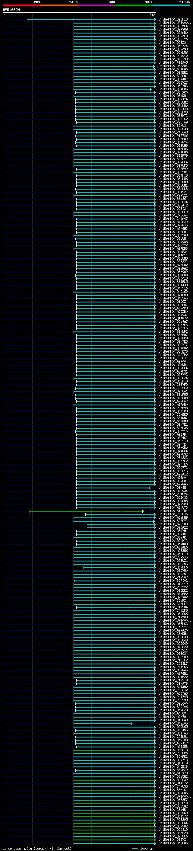Click label UniRef100_A6MWT3
The image size is (193, 851).
[x=173, y=508]
